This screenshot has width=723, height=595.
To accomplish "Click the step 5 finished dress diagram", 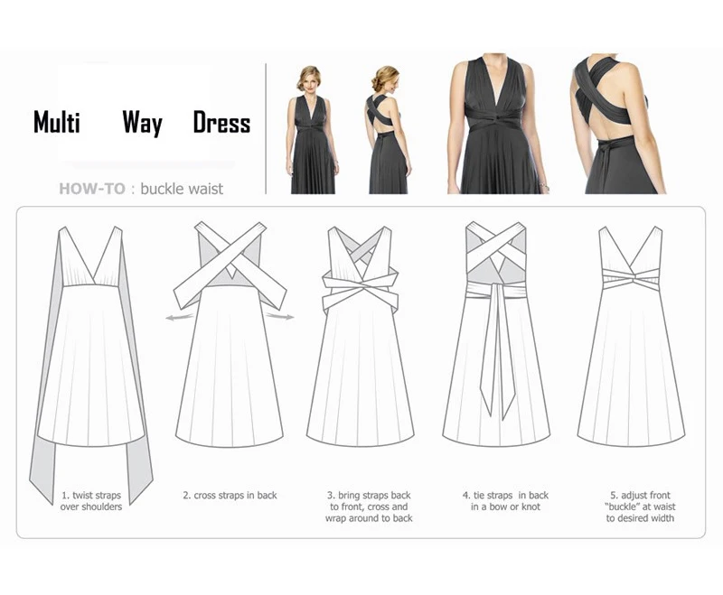I will click(x=631, y=336).
